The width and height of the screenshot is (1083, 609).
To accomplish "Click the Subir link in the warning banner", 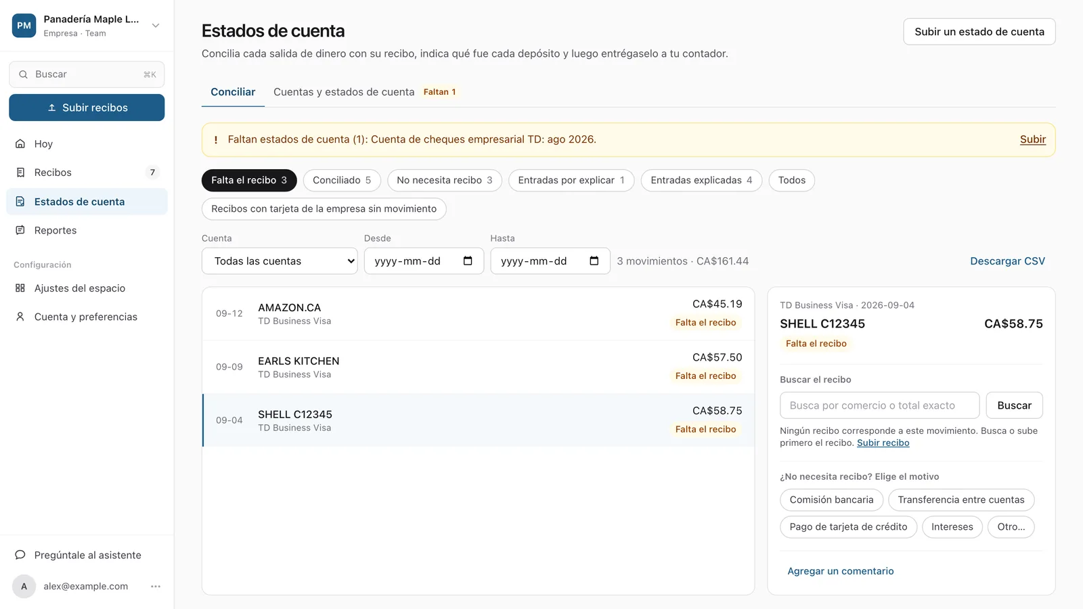I will pyautogui.click(x=1033, y=139).
